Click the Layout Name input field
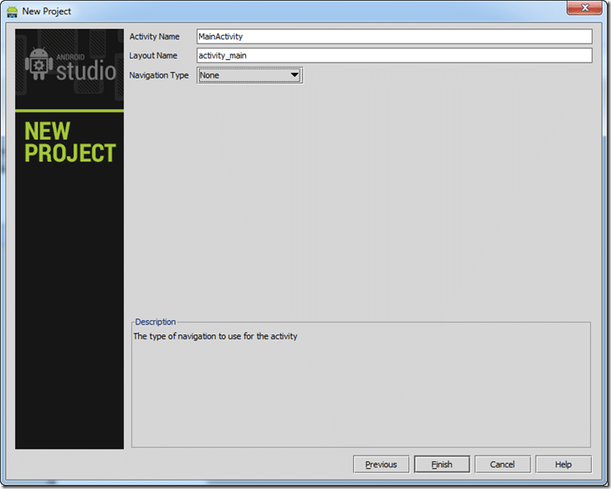This screenshot has width=611, height=489. (x=394, y=55)
